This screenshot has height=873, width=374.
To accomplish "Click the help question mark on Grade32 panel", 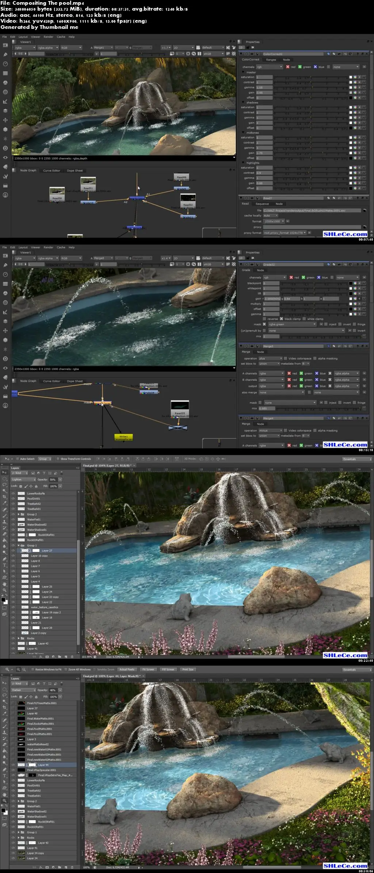I will pyautogui.click(x=358, y=264).
